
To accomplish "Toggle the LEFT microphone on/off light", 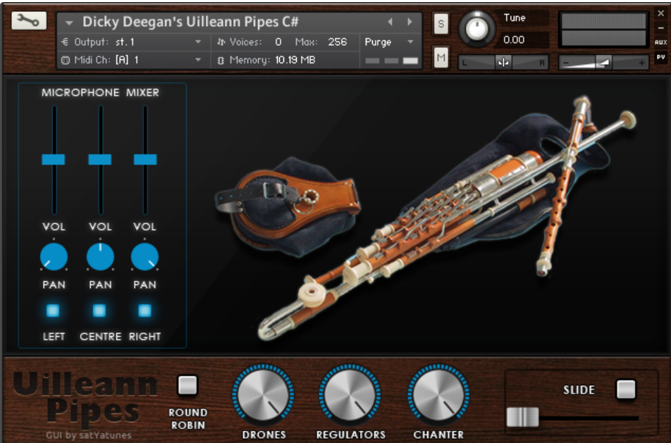I will pyautogui.click(x=53, y=311).
